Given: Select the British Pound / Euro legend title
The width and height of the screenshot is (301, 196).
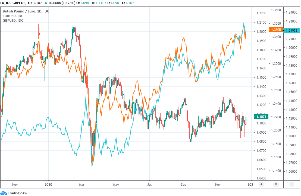Looking at the screenshot, I should pos(26,11).
